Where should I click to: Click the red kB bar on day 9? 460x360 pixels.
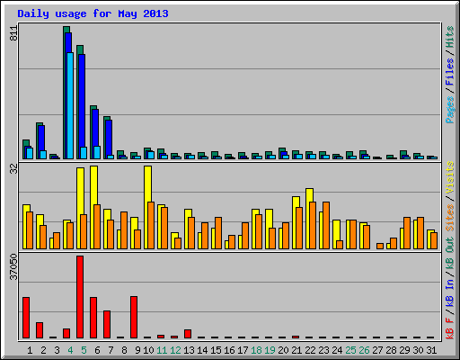134,318
